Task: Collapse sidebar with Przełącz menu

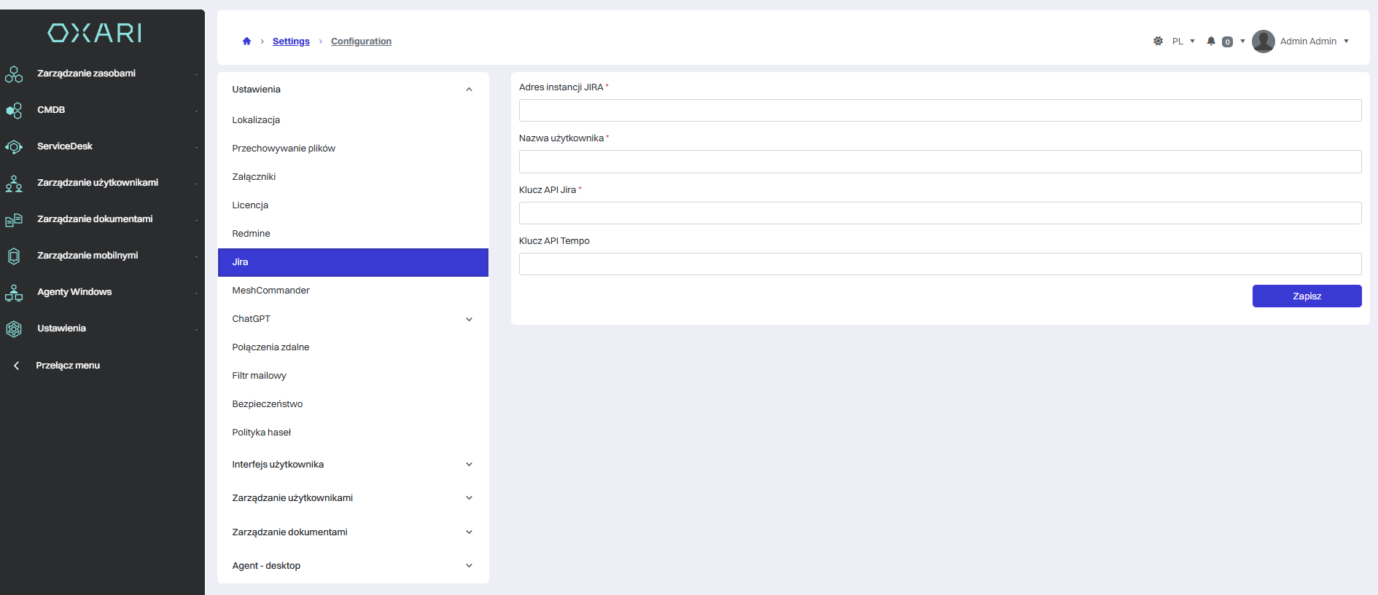Action: pyautogui.click(x=67, y=366)
